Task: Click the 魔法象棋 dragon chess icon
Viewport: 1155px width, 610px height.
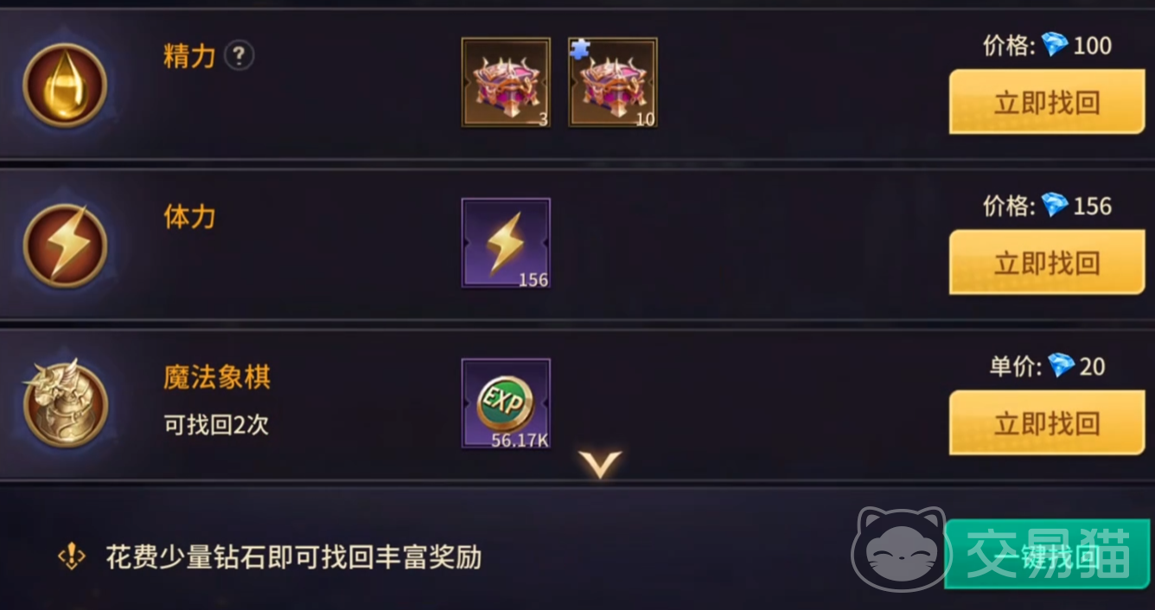Action: [x=65, y=403]
